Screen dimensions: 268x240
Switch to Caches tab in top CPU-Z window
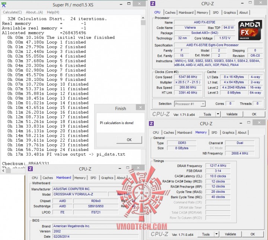(x=170, y=13)
